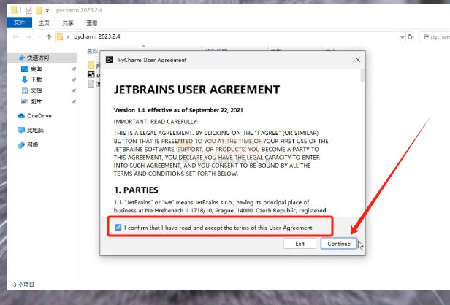
Task: Click the up one level arrow
Action: click(x=49, y=37)
